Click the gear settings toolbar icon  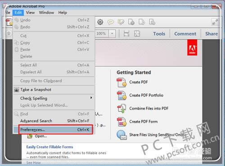click(100, 22)
